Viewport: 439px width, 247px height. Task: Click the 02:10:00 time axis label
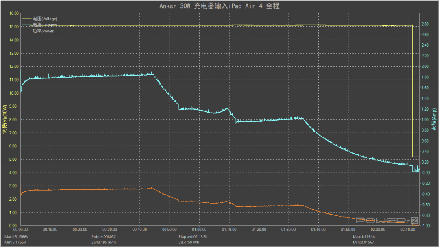[x=408, y=230]
